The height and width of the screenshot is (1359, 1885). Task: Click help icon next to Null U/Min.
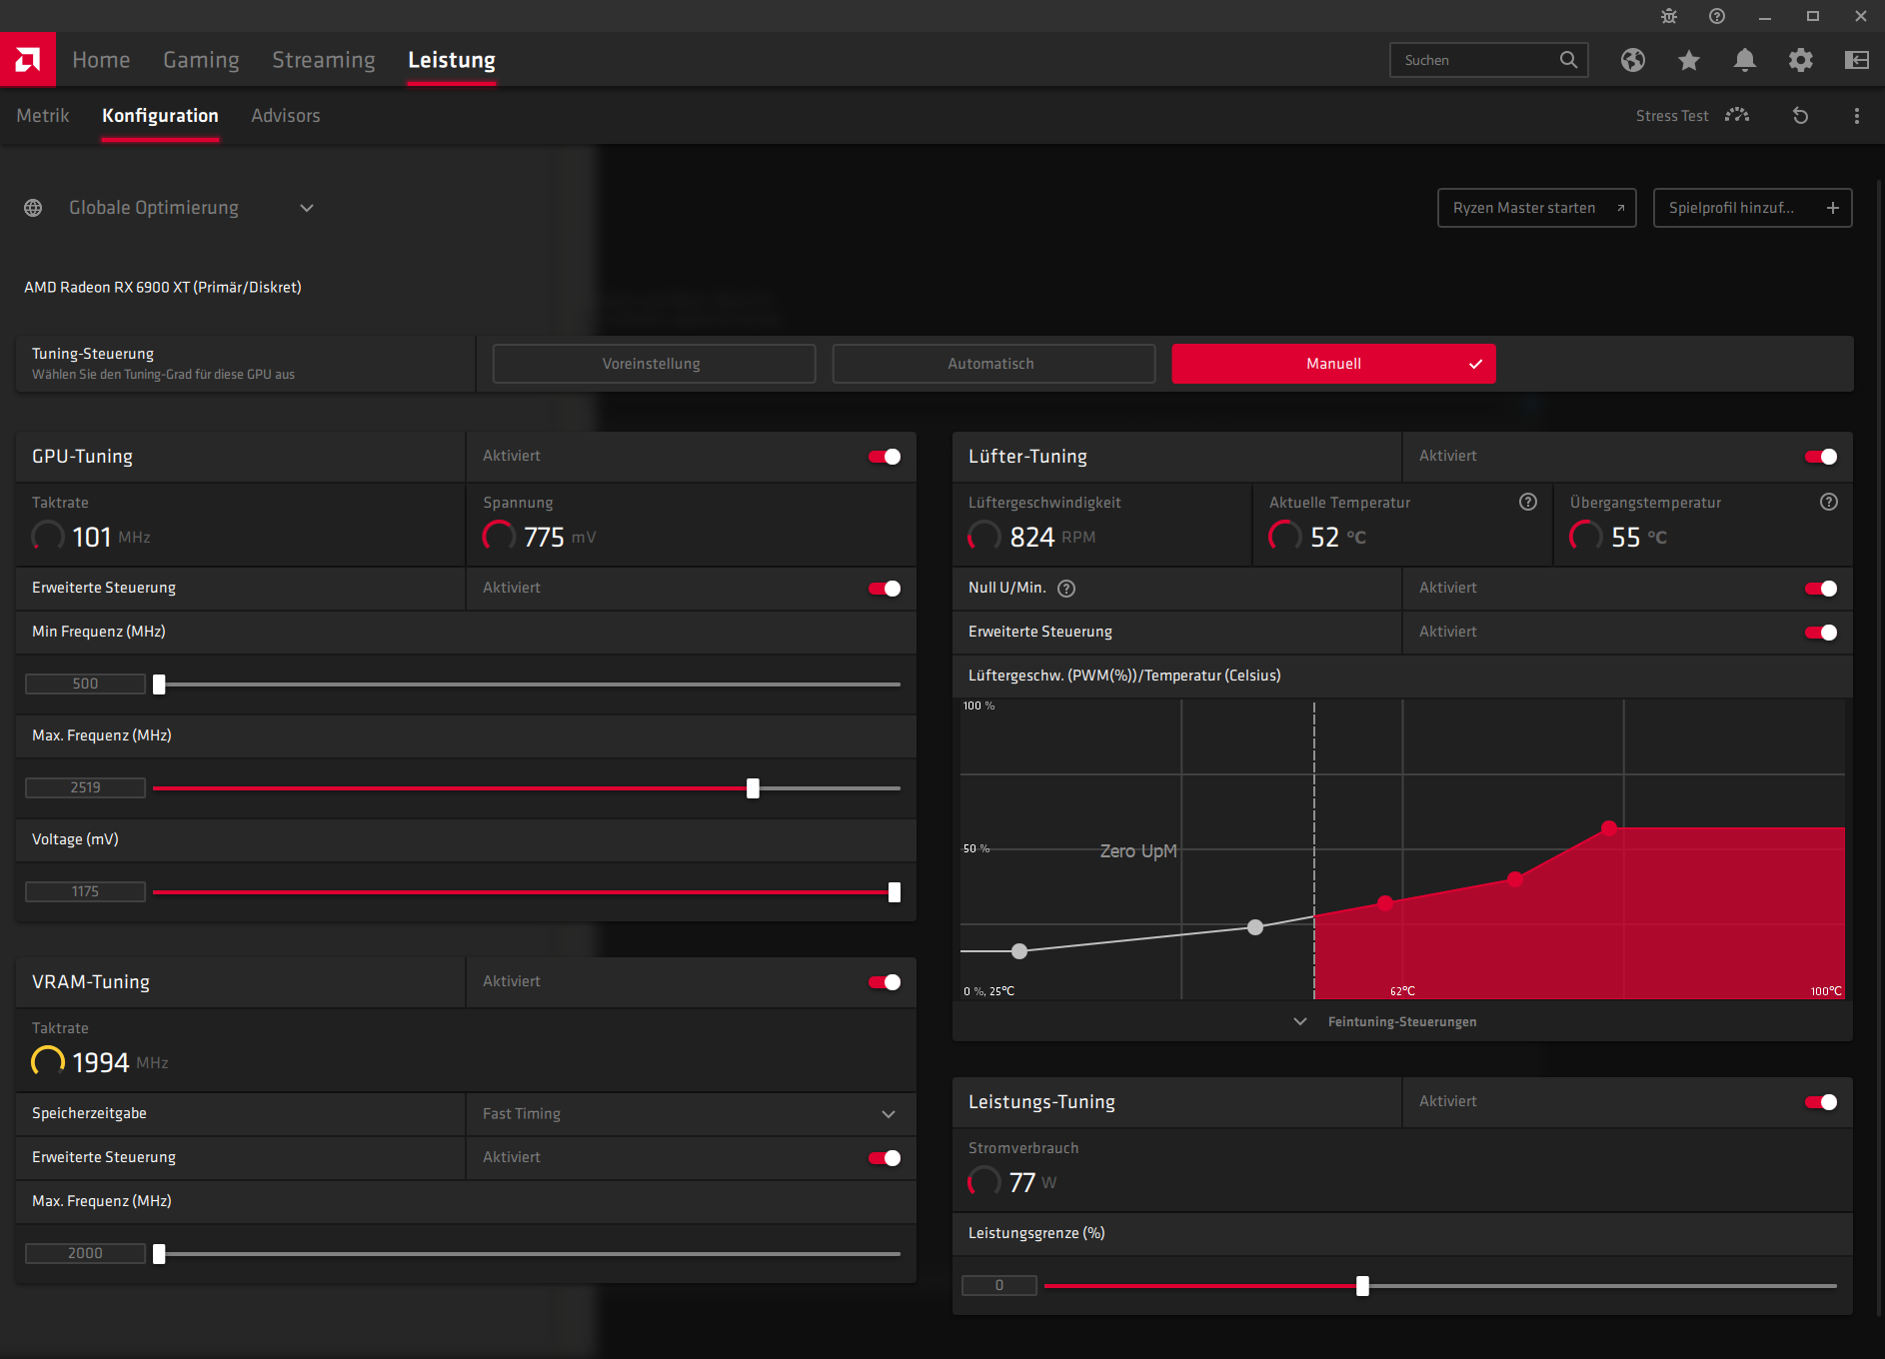point(1066,589)
